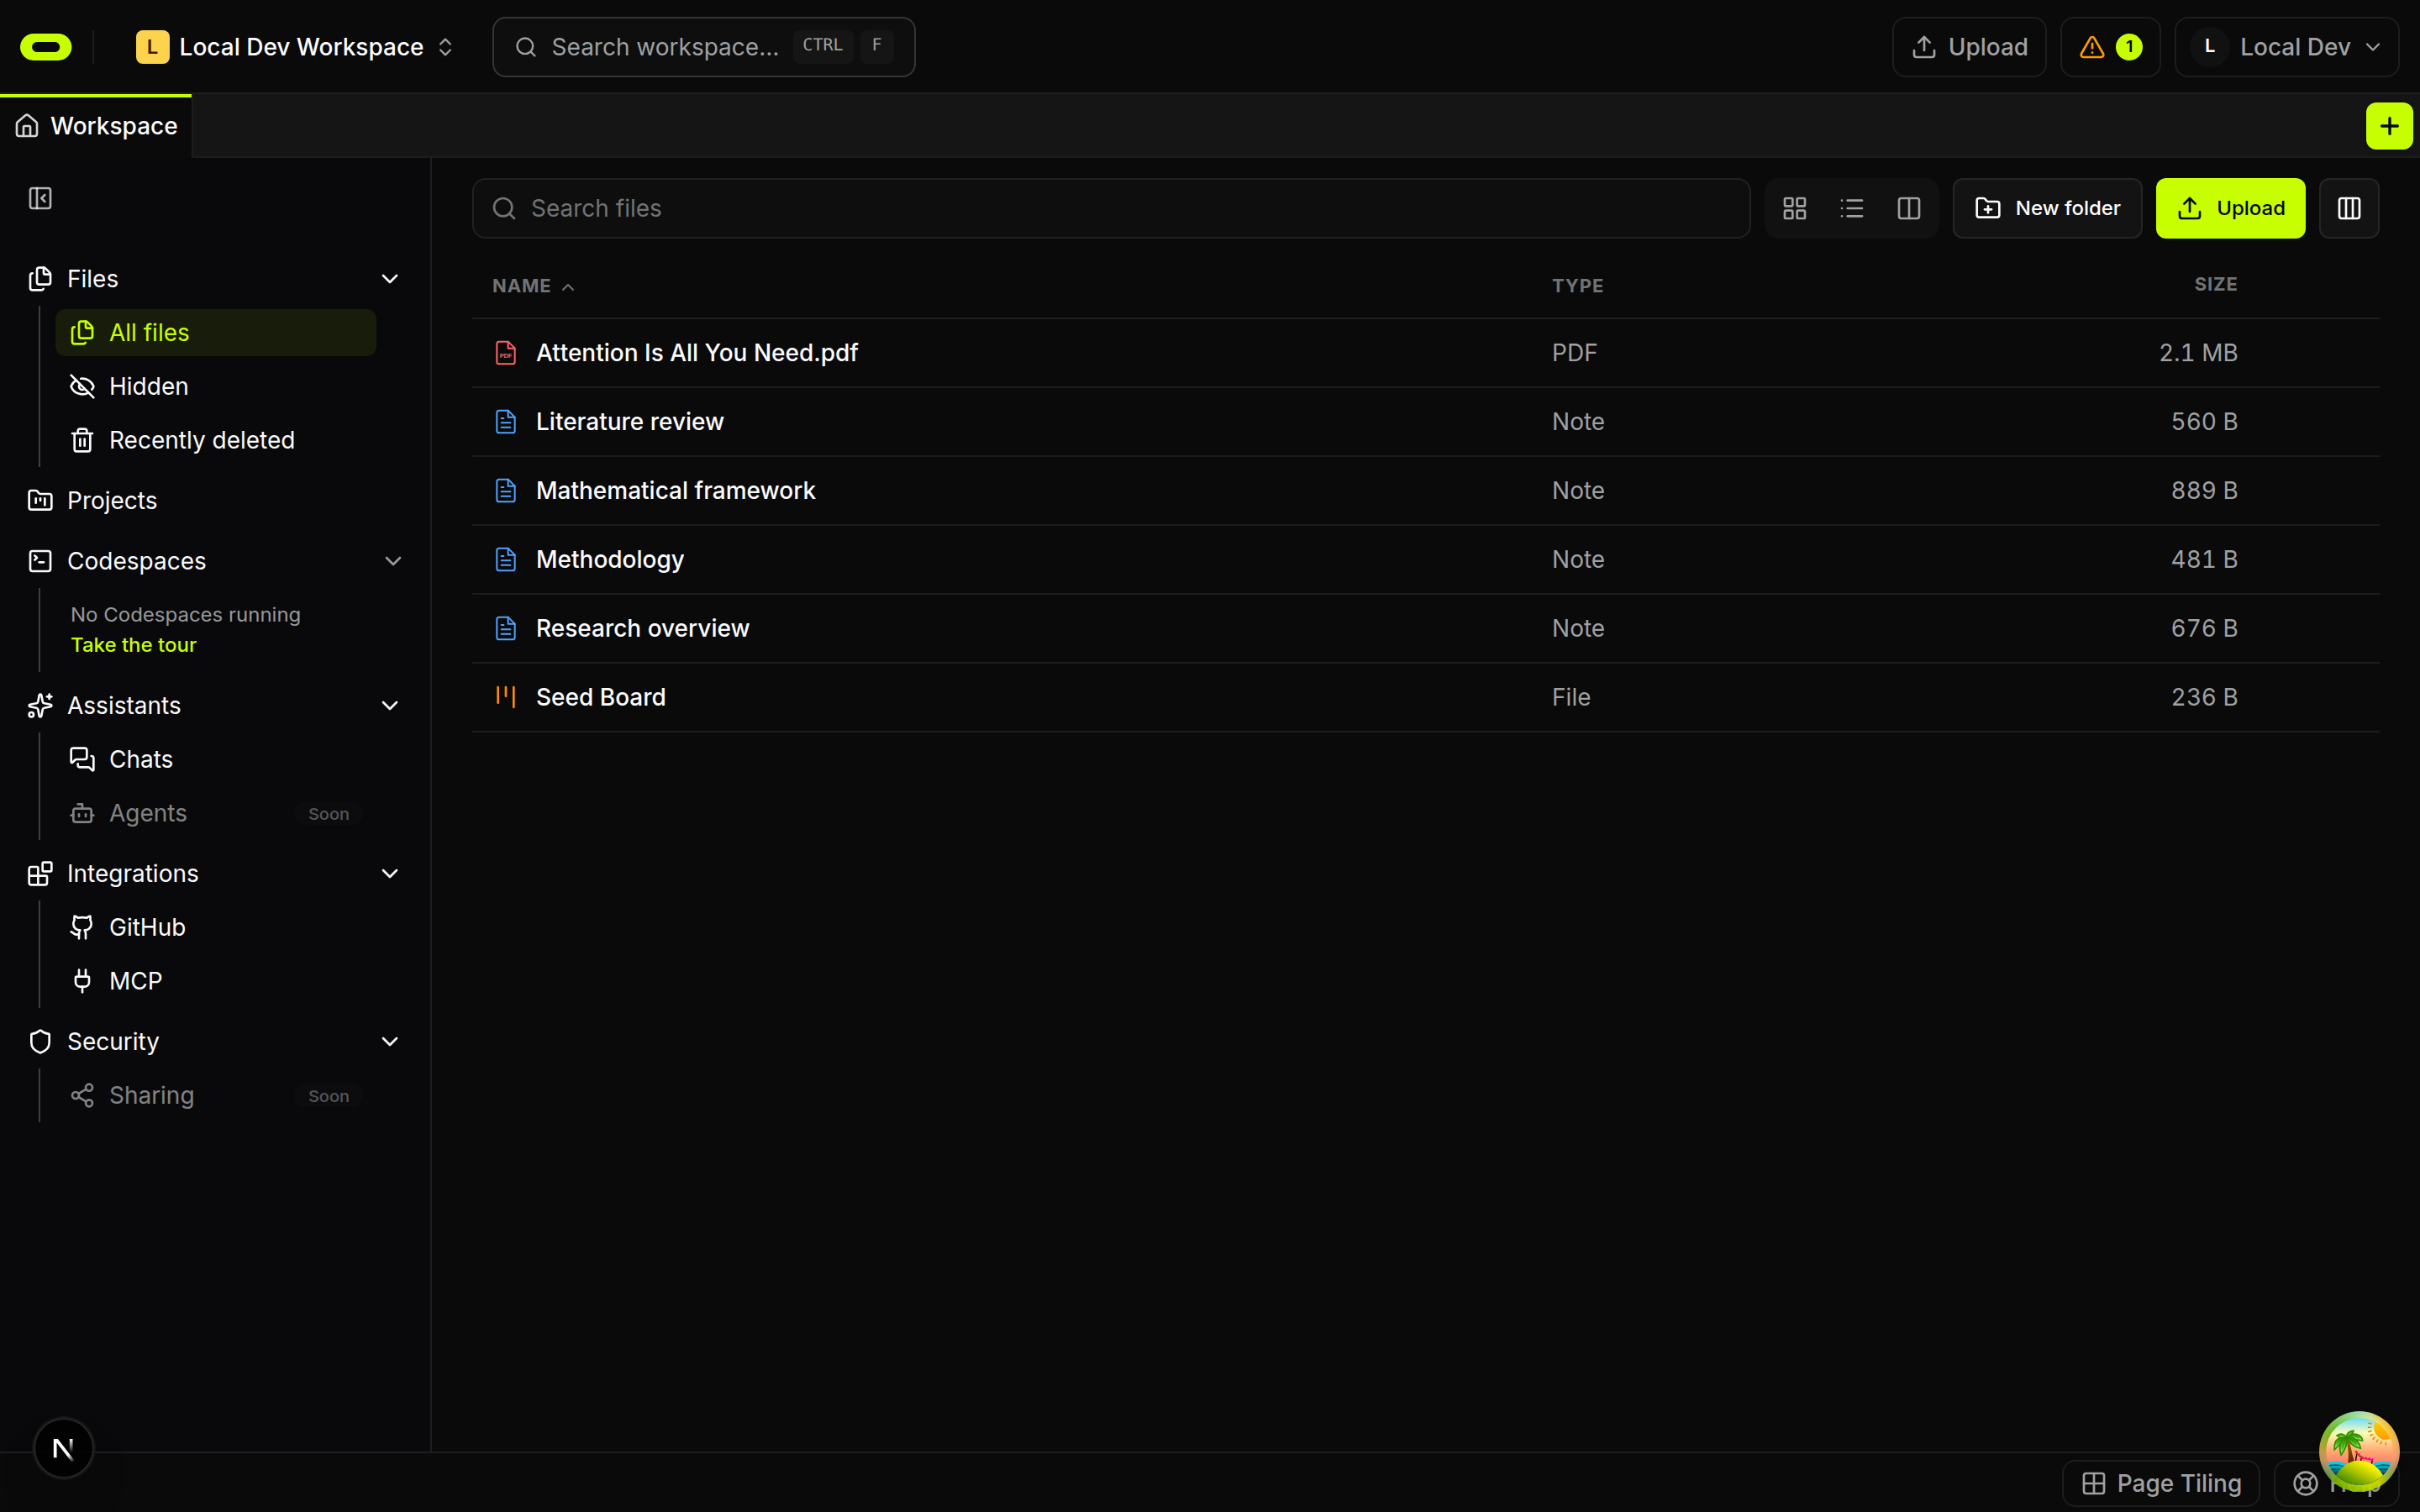
Task: Switch to list view
Action: (x=1851, y=208)
